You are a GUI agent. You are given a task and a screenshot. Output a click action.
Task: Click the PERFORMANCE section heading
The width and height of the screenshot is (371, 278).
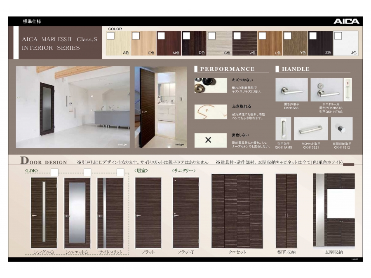[x=228, y=69]
